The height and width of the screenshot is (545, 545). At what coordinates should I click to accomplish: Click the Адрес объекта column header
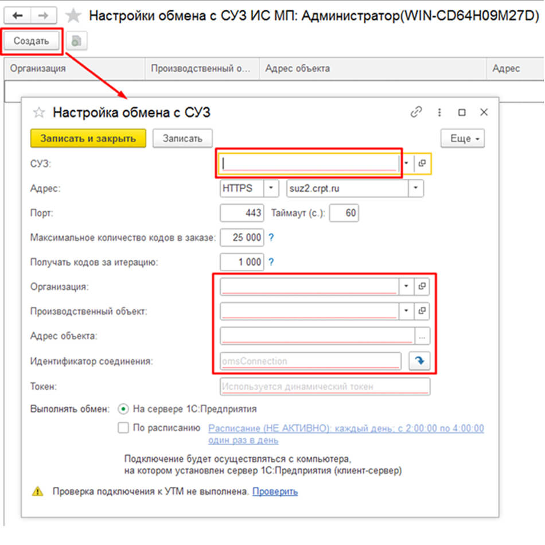pyautogui.click(x=297, y=68)
